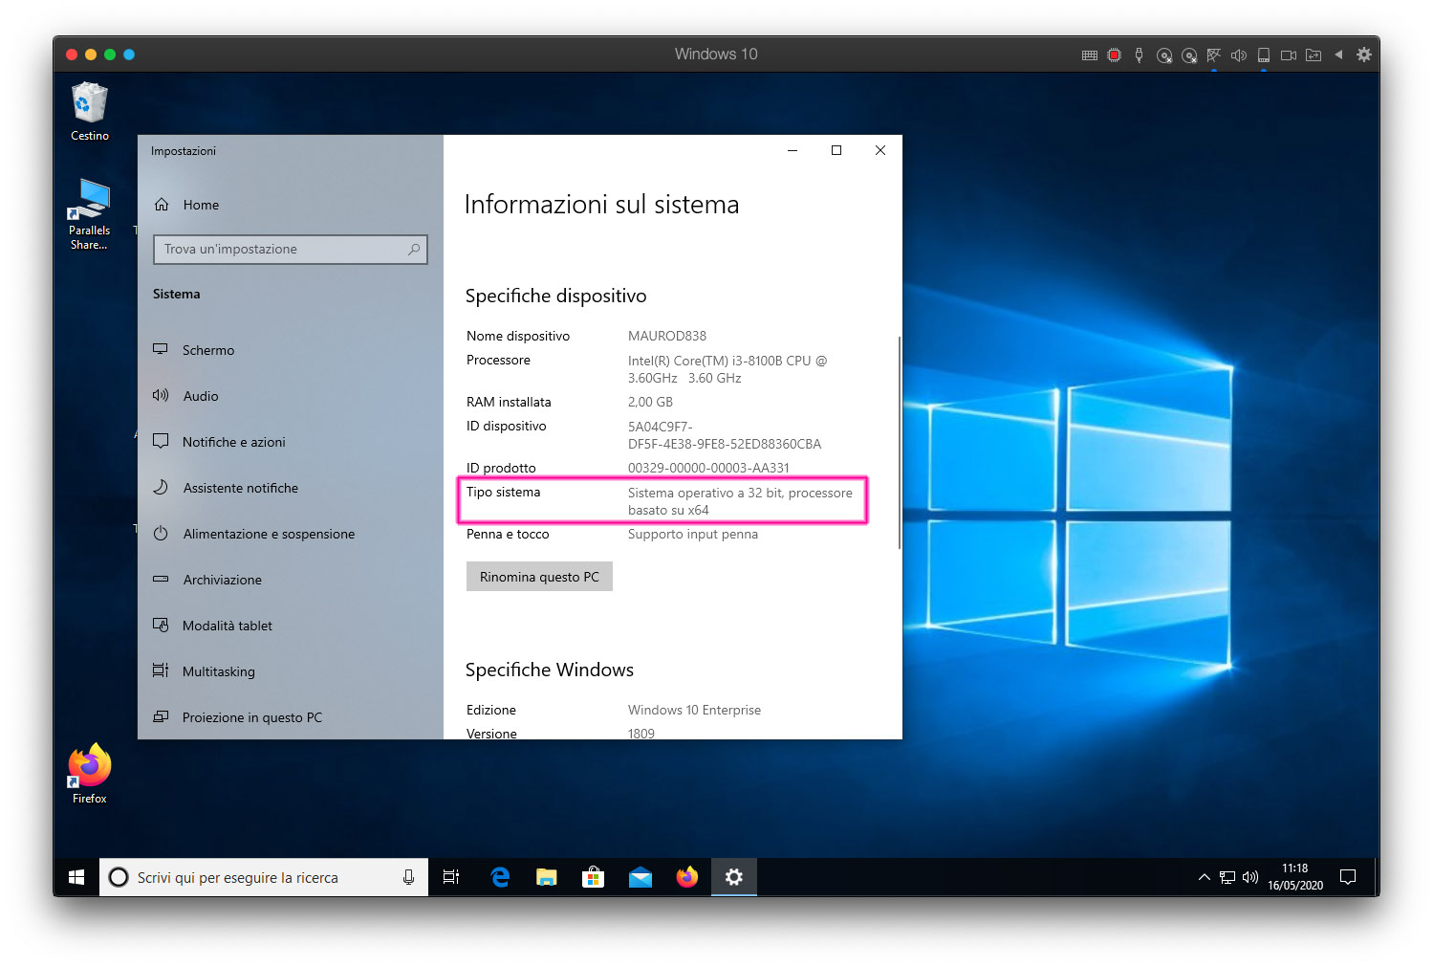Click the Settings gear icon in the taskbar
1433x967 pixels.
[x=733, y=877]
